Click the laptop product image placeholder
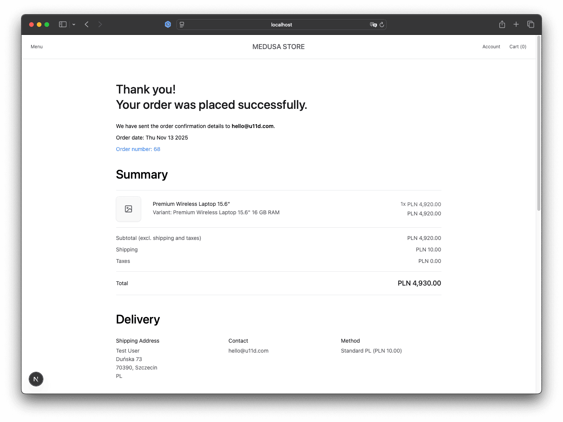 (128, 209)
